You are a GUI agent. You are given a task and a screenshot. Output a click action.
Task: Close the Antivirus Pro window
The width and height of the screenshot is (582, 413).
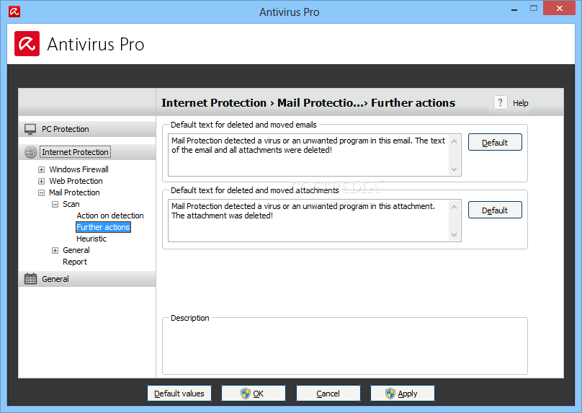coord(560,8)
